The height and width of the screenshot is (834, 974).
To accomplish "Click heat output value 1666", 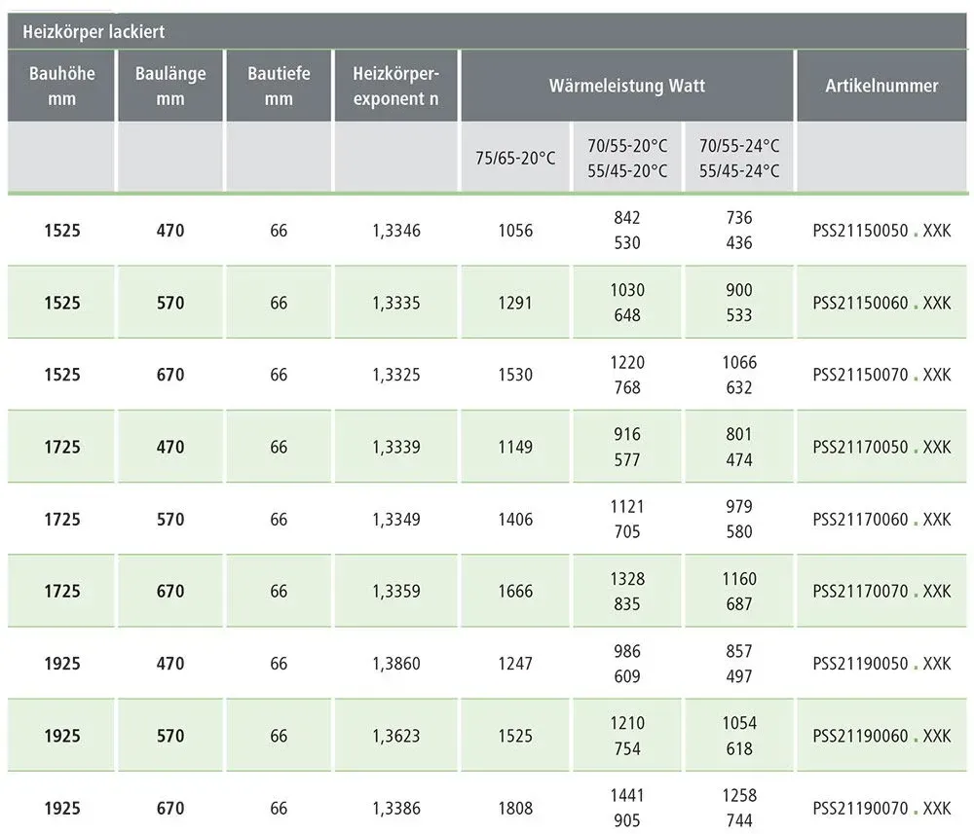I will point(515,592).
